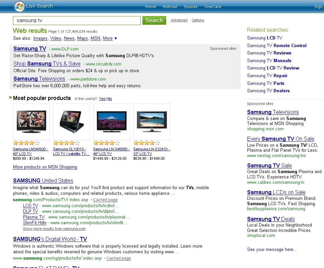Open Samsung LN-S3241D product thumbnail

(x=152, y=122)
